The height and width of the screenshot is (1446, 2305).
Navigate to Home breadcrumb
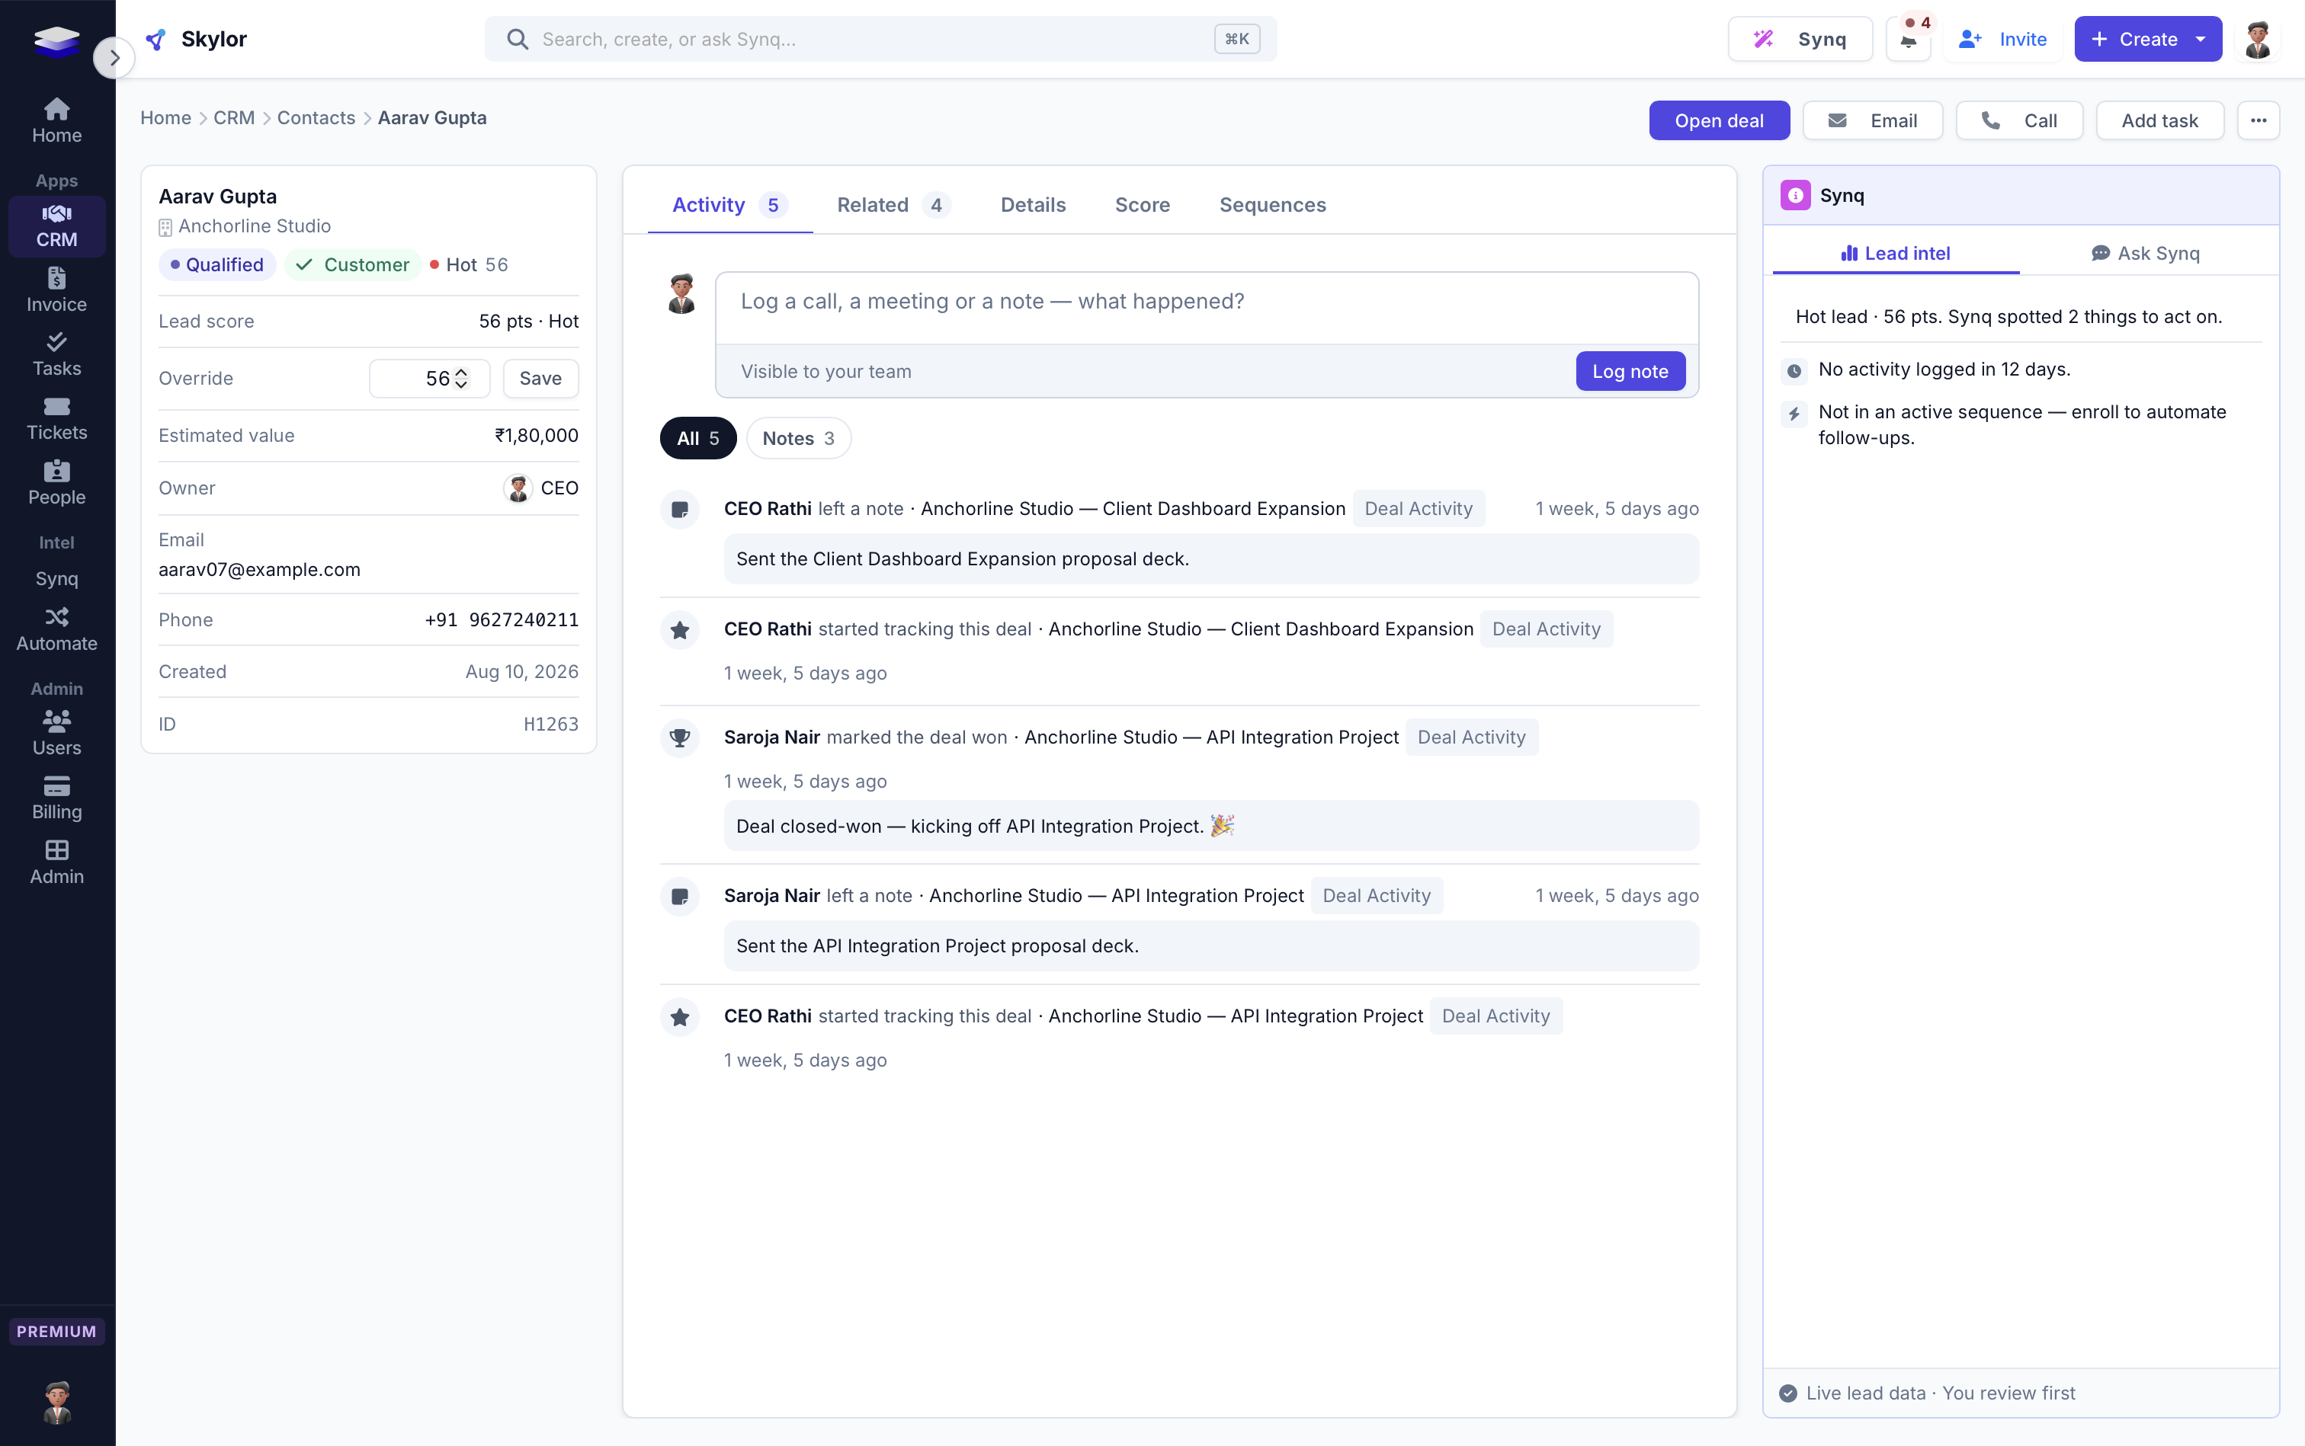(x=165, y=117)
